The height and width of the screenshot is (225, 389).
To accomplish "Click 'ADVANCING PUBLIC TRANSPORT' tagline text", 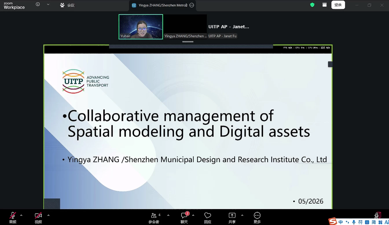I will click(x=98, y=81).
